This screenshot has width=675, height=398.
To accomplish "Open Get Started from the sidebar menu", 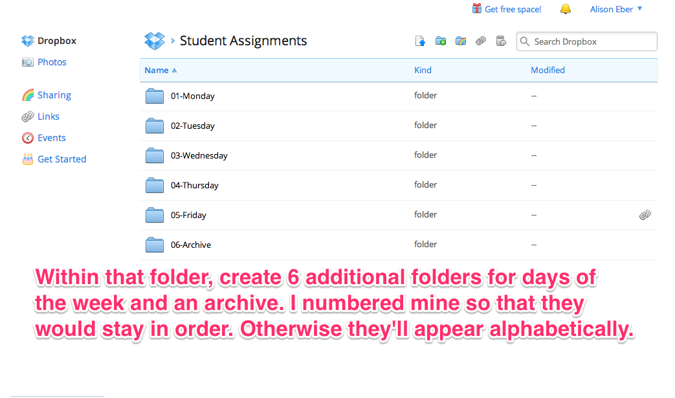I will tap(61, 159).
